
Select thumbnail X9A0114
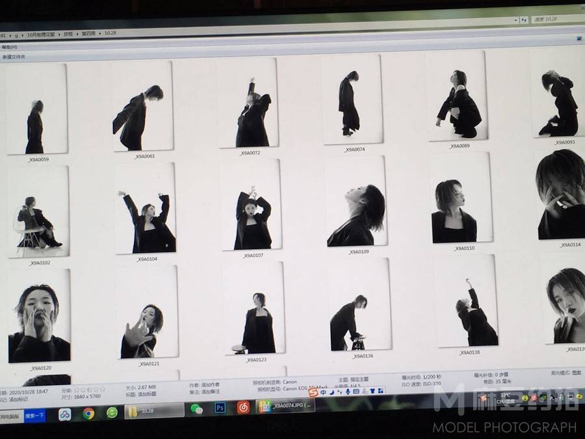point(562,194)
